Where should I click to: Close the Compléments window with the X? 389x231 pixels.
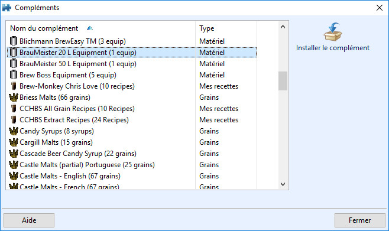coord(380,8)
